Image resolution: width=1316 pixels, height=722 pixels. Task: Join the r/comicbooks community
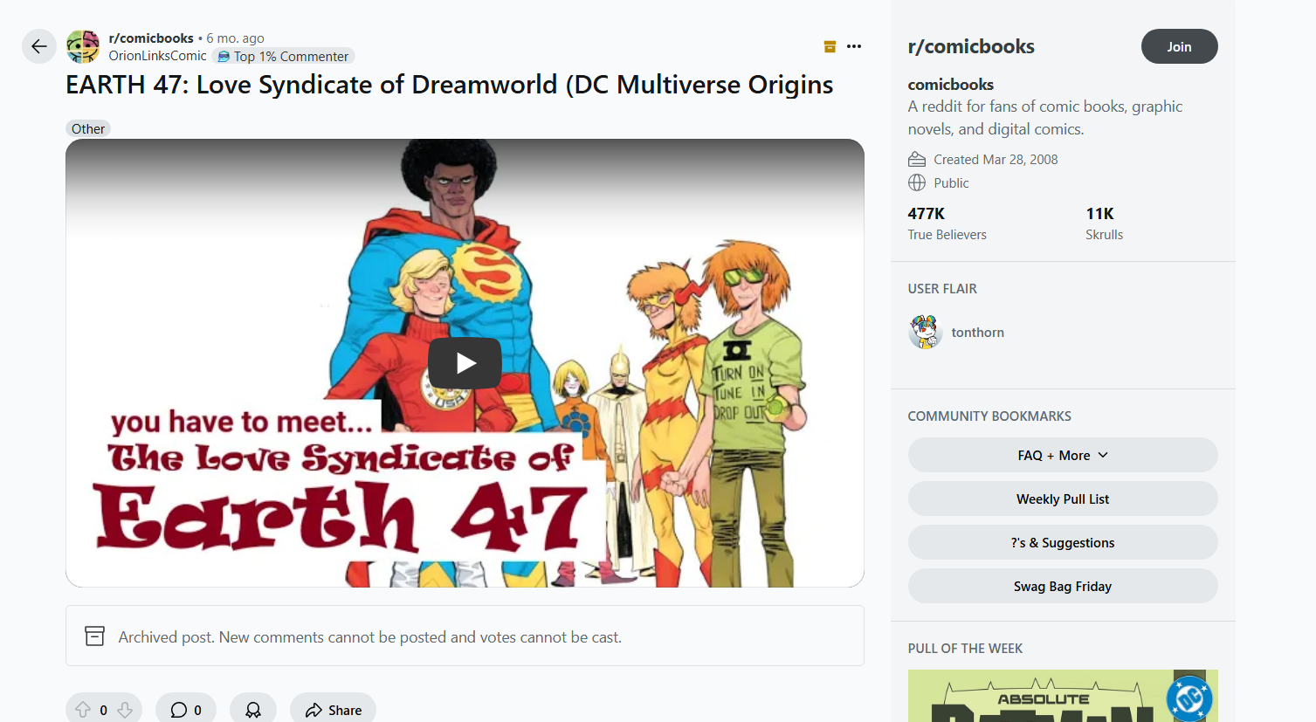(x=1179, y=46)
